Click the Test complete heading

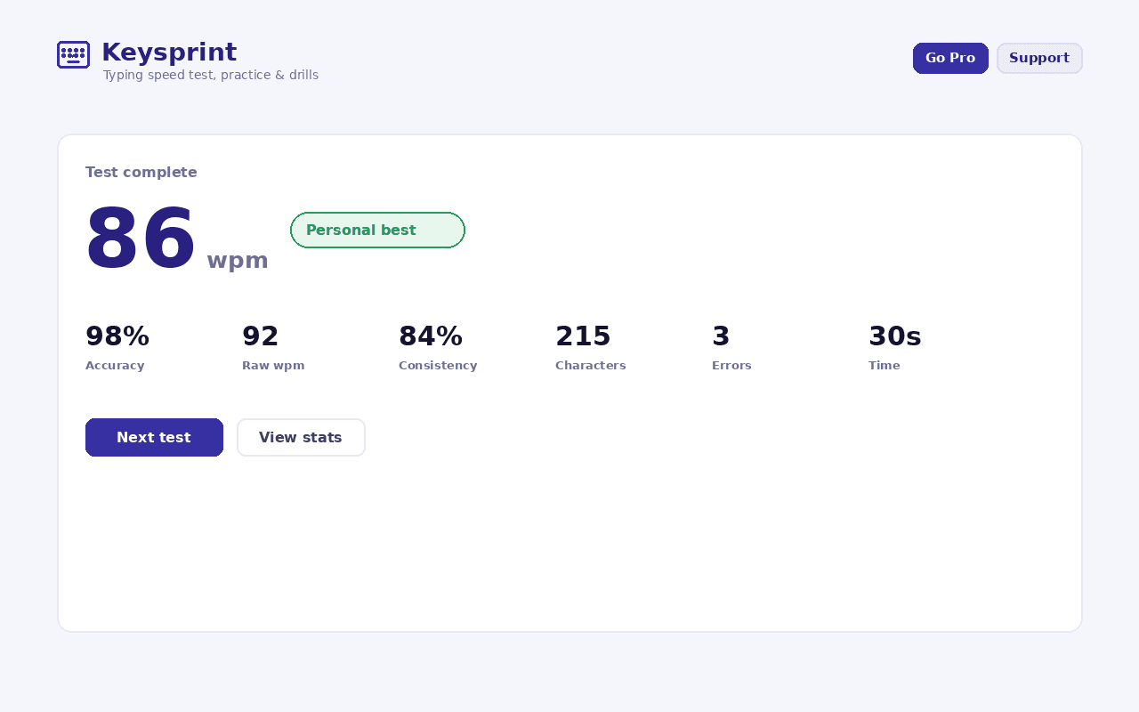click(x=141, y=172)
